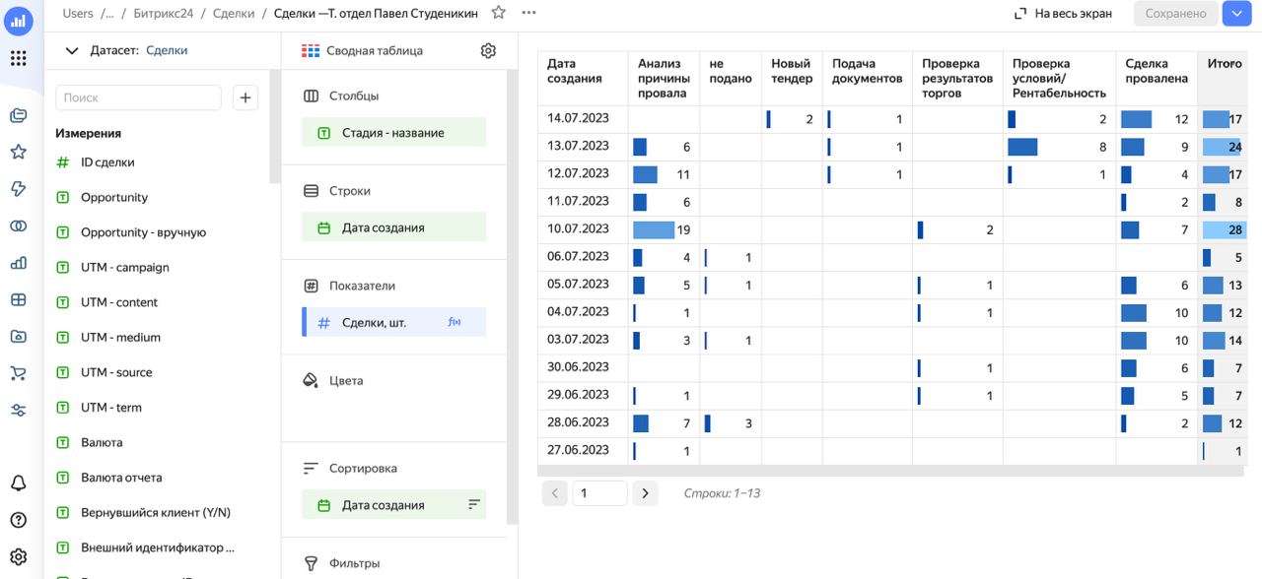
Task: Click Битрикс24 in the breadcrumb
Action: point(162,13)
